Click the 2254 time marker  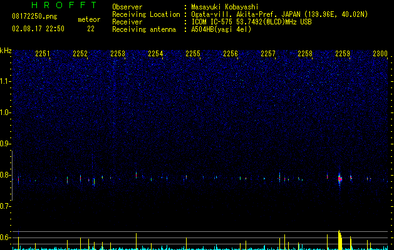(x=155, y=54)
